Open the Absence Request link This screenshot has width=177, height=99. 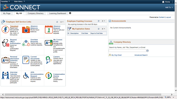(x=57, y=27)
